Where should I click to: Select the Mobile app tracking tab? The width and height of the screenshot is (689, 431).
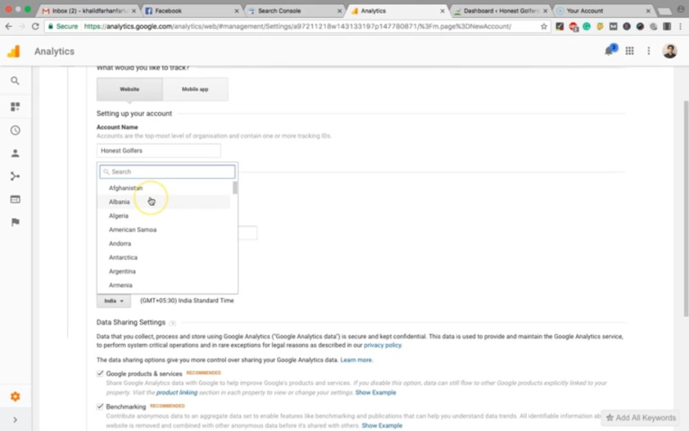coord(195,89)
